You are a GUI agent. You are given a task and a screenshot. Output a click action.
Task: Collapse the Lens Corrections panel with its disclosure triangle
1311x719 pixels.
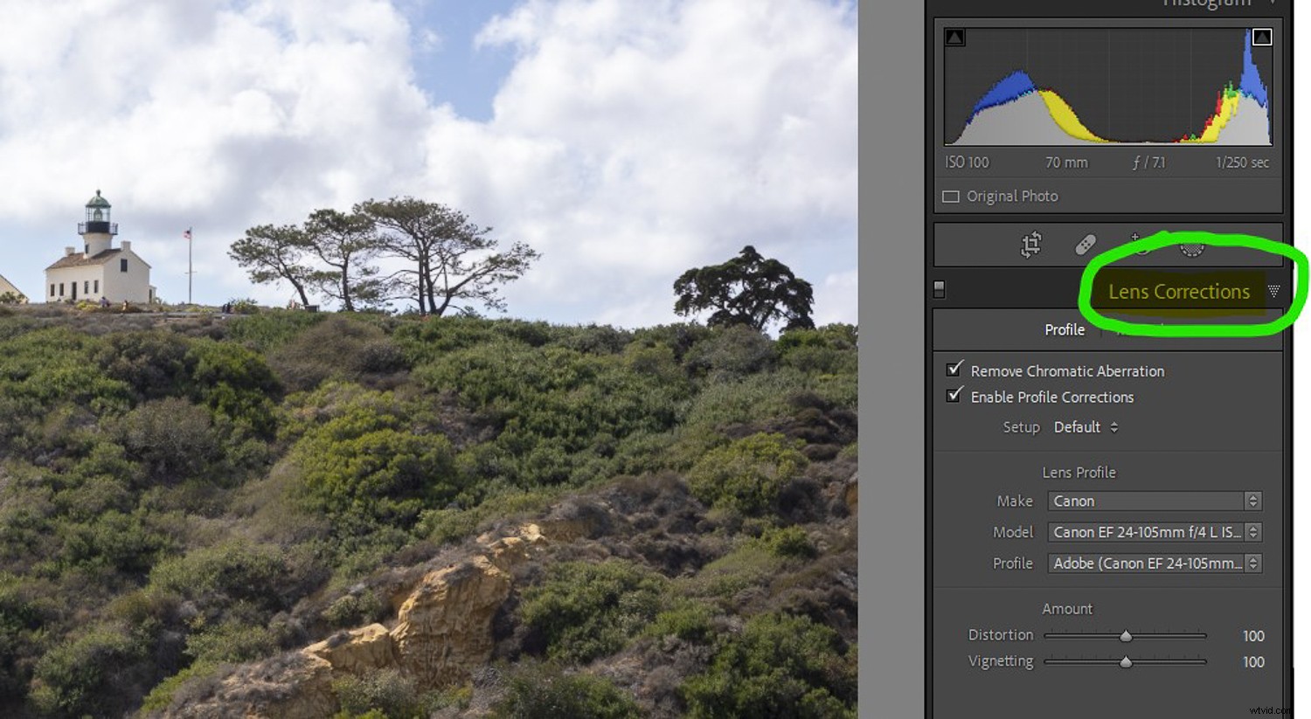click(1275, 292)
